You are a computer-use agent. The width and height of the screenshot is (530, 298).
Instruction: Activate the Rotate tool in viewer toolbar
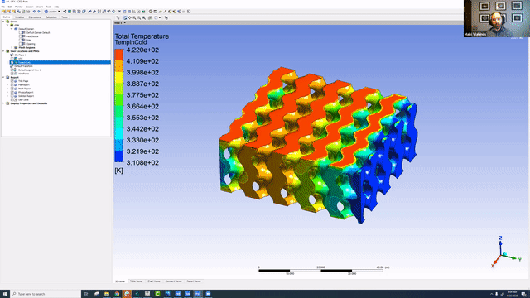(125, 17)
